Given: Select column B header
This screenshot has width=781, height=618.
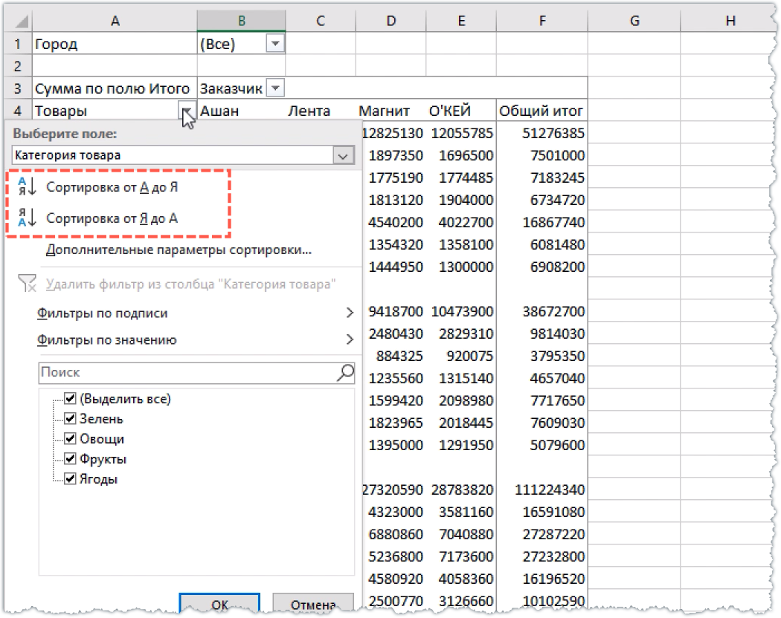Looking at the screenshot, I should 241,21.
